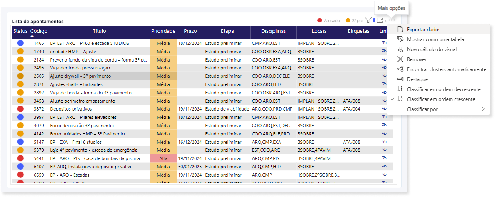
Task: Open the link icon in row 3458
Action: [x=384, y=100]
